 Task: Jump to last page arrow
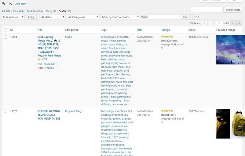click(x=239, y=23)
